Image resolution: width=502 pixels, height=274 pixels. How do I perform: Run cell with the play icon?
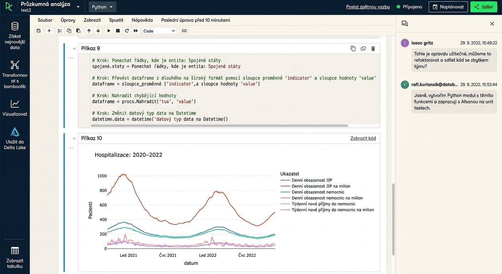[x=109, y=31]
